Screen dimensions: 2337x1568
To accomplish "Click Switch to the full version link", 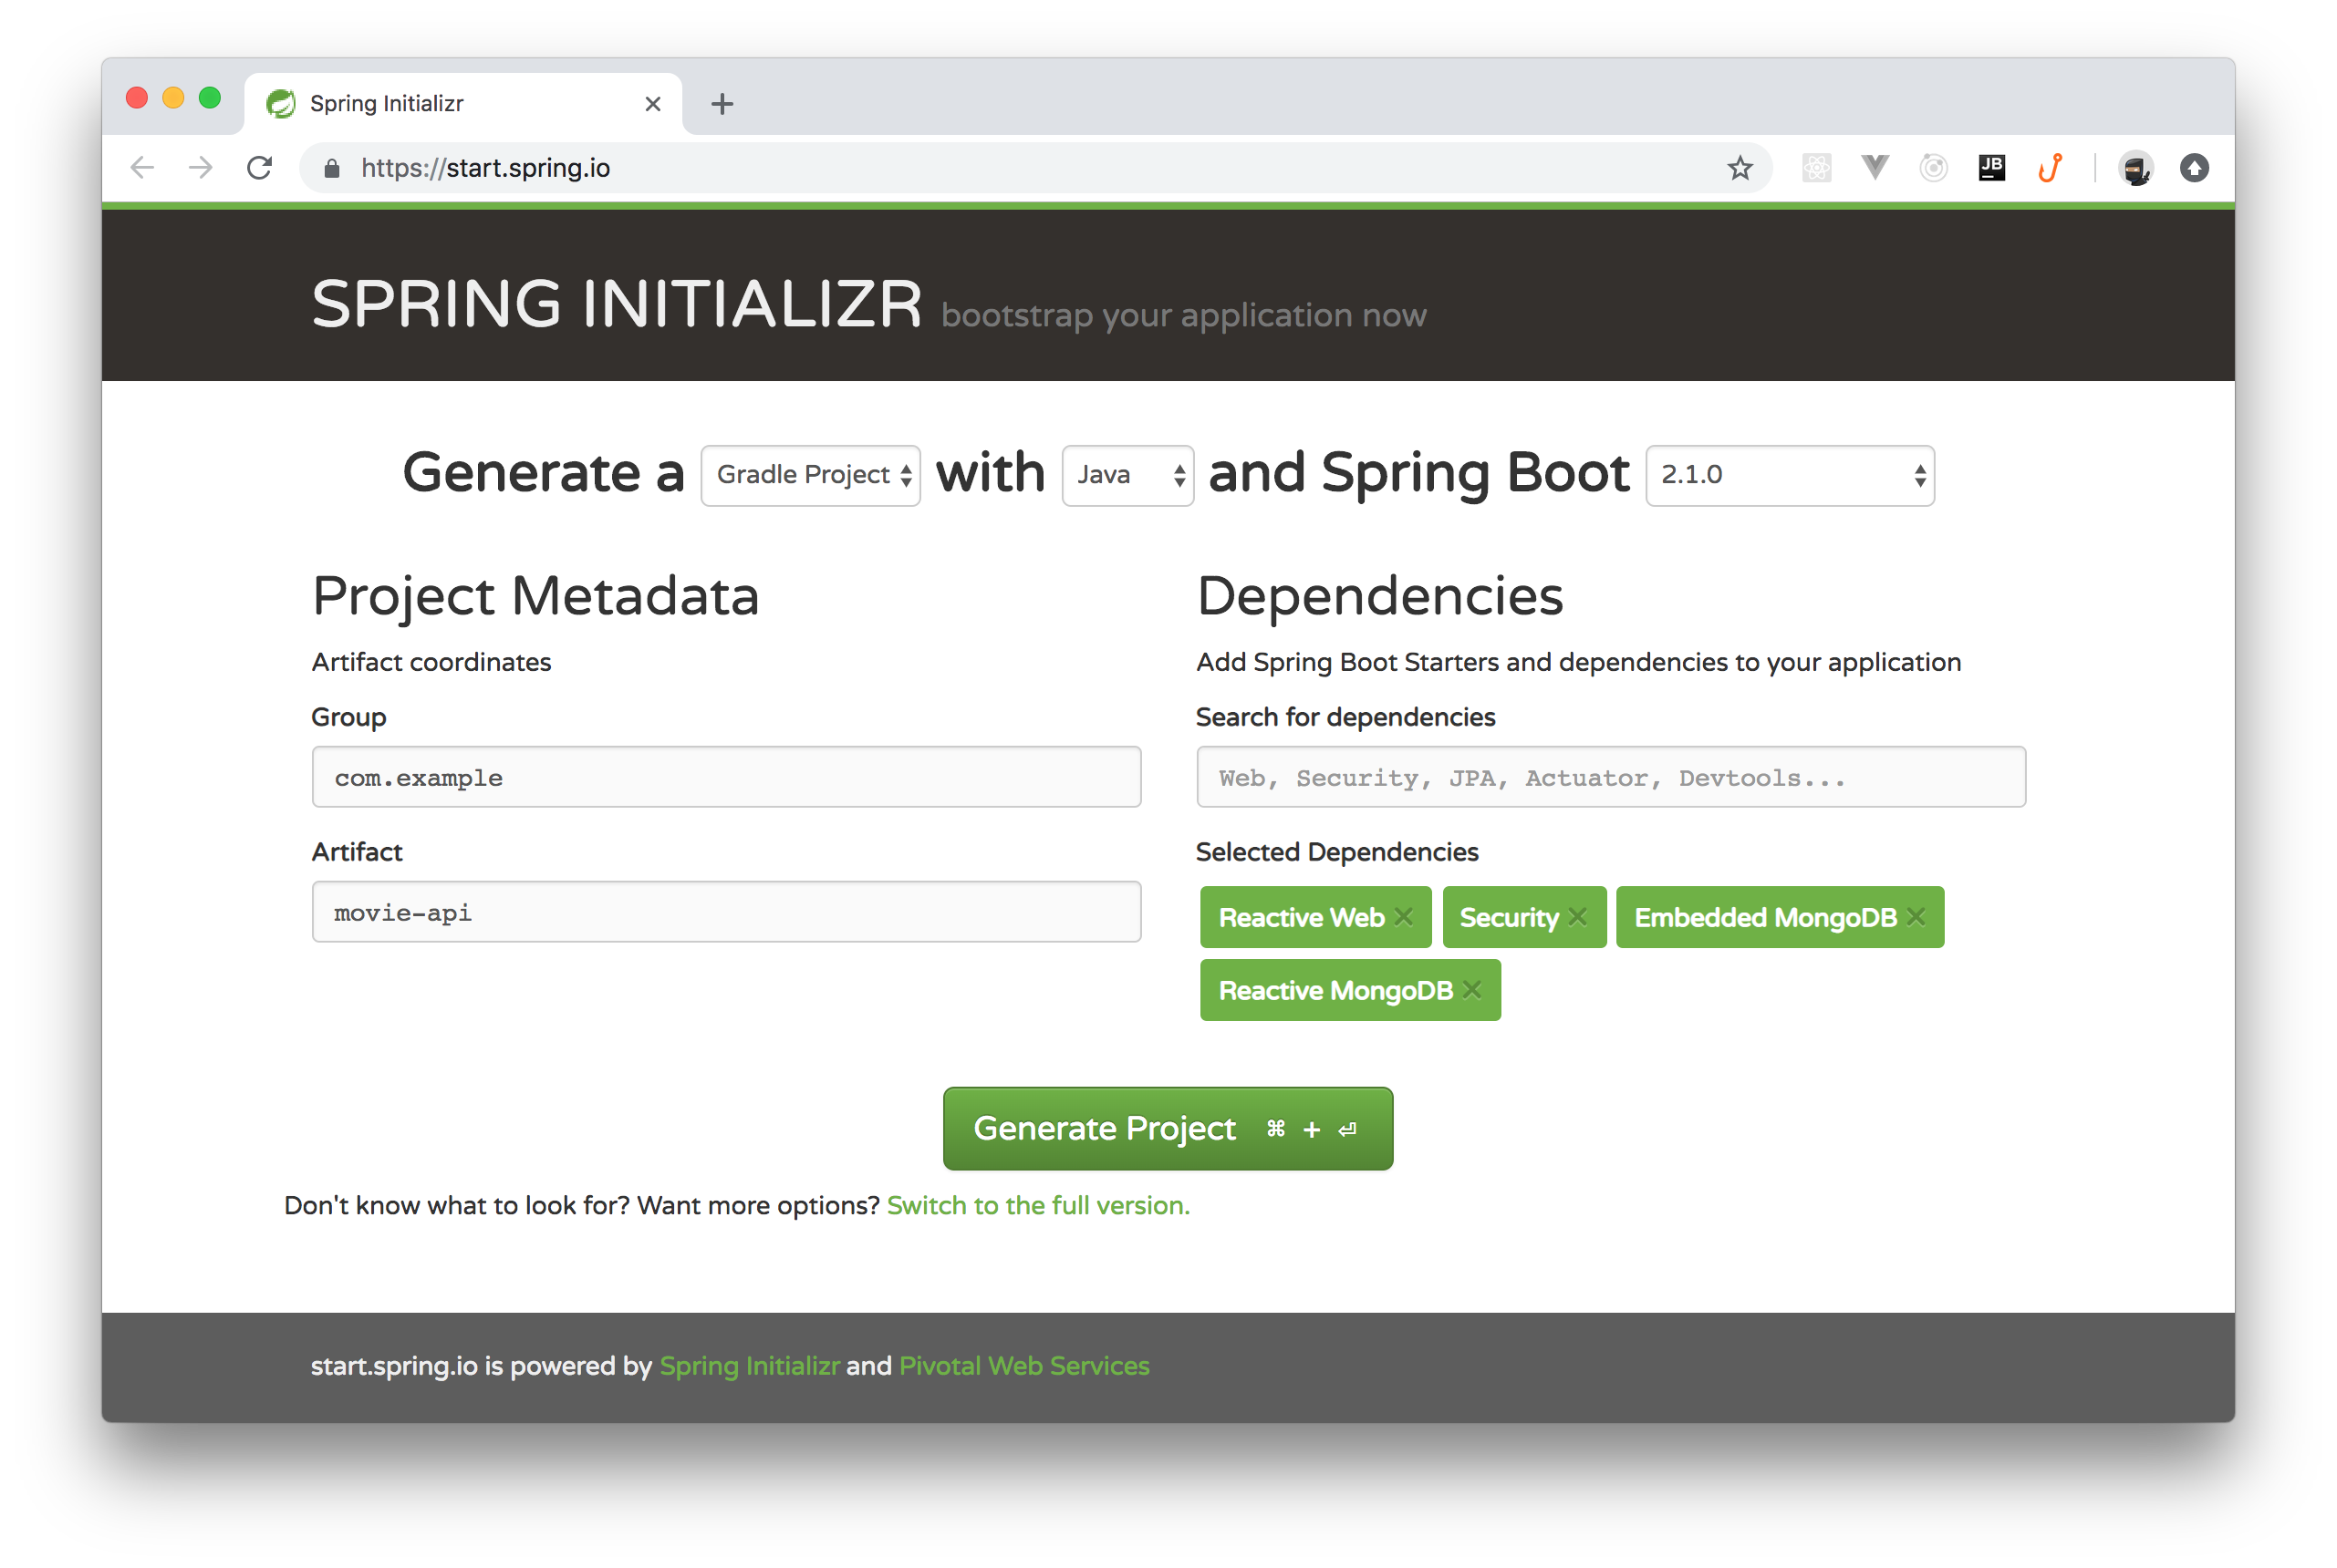I will point(1037,1205).
